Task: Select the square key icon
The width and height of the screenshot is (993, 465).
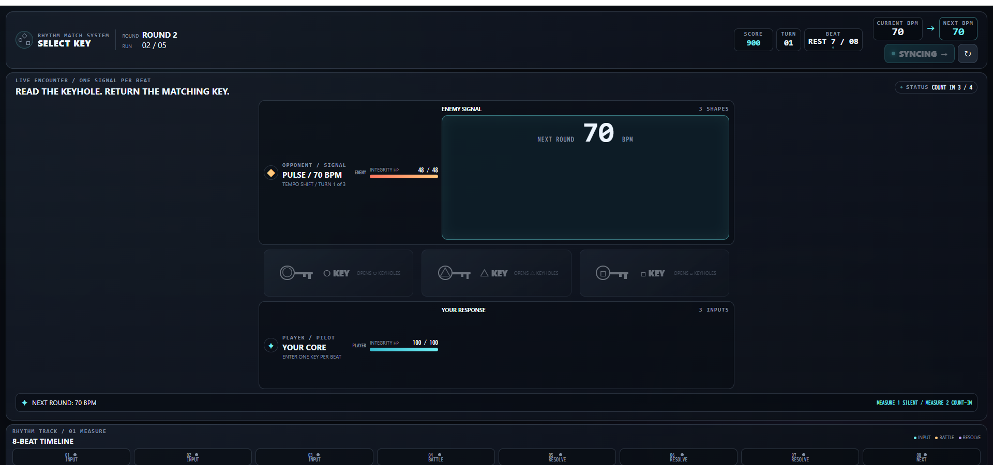Action: 612,273
